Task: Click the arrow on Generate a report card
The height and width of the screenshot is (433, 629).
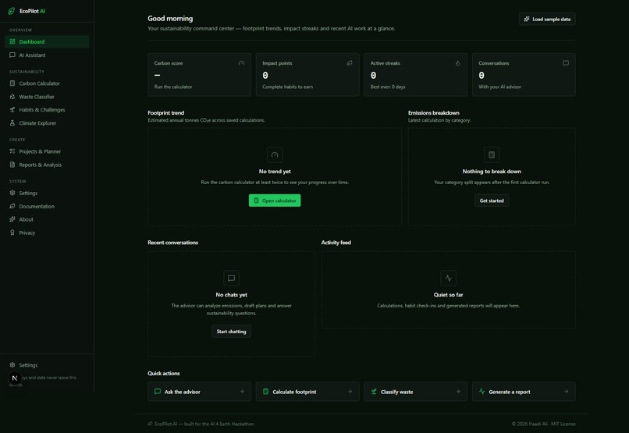Action: (x=566, y=392)
